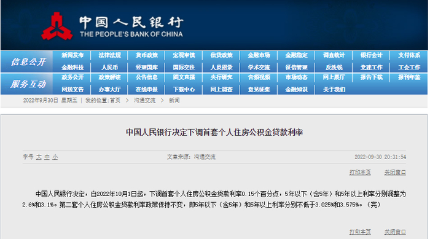Go to 下载中心 page
This screenshot has height=239, width=430.
(x=184, y=90)
